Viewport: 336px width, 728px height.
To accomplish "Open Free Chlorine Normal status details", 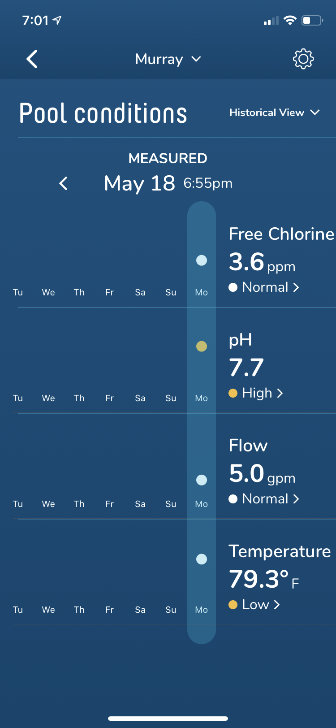I will click(264, 287).
